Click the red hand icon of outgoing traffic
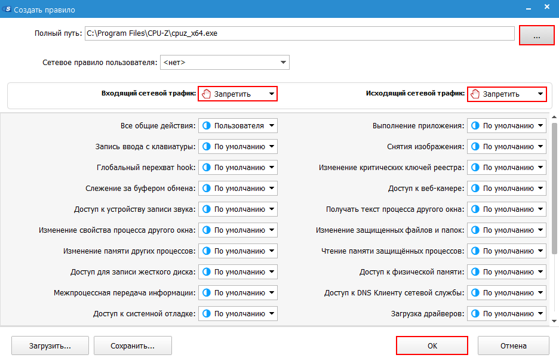Screen dimensions: 559x364 475,94
